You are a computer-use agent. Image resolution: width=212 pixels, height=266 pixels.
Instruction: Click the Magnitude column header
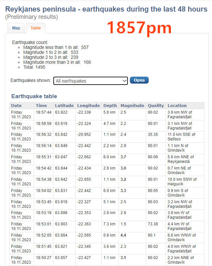[132, 106]
